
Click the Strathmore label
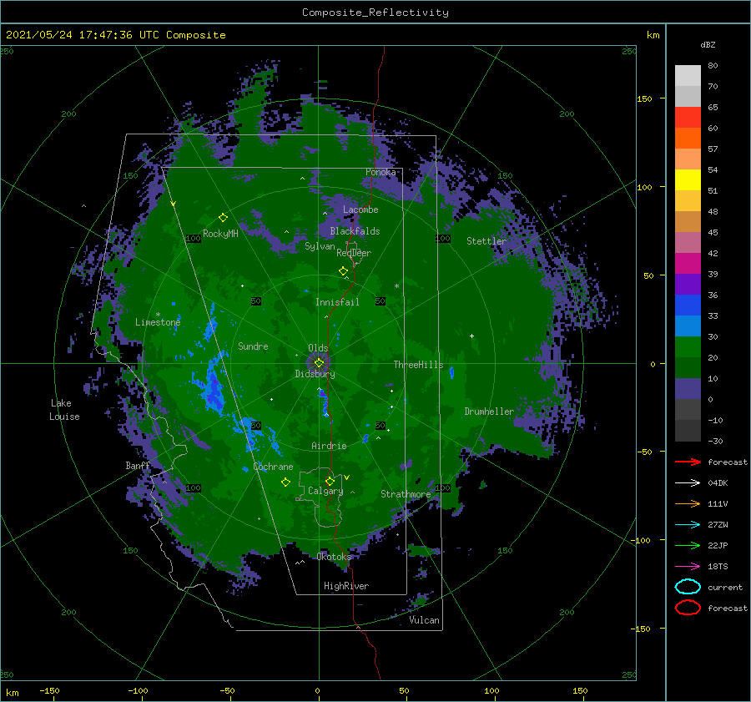(x=406, y=494)
